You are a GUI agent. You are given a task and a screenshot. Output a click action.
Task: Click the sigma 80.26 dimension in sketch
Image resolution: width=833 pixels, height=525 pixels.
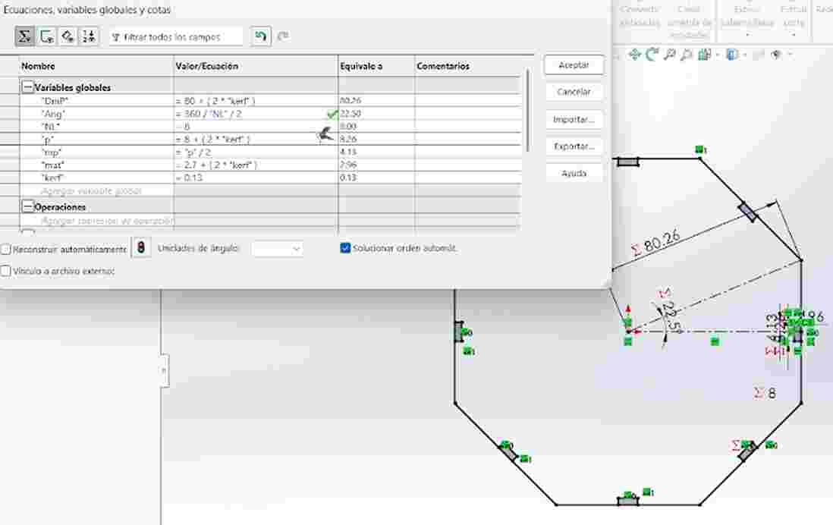(655, 244)
